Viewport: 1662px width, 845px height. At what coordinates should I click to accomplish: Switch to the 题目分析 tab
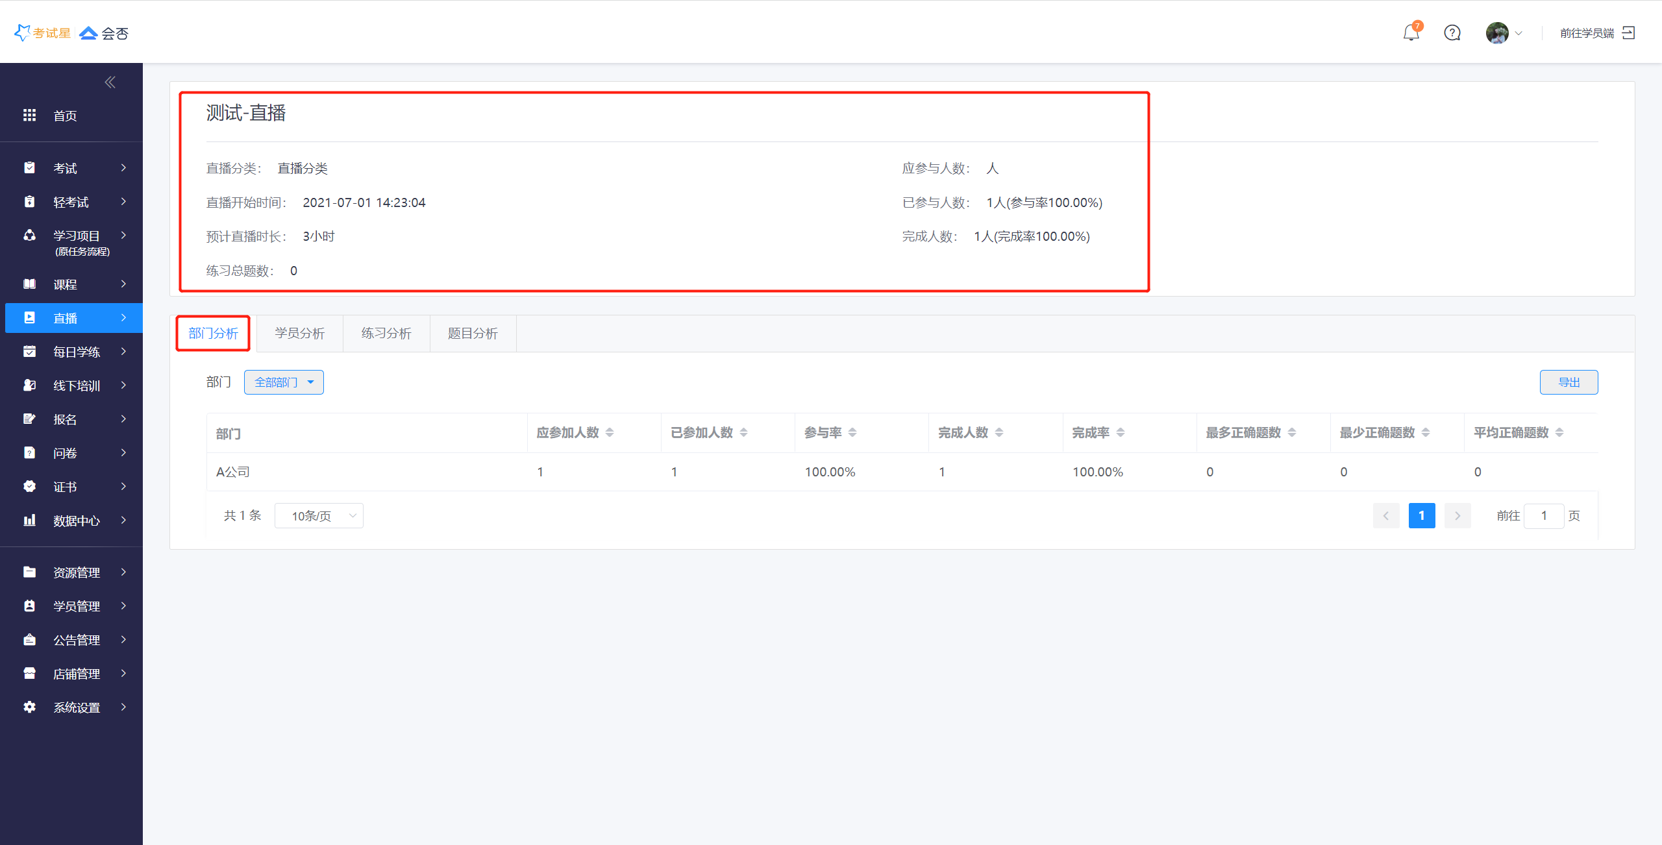[x=473, y=334]
